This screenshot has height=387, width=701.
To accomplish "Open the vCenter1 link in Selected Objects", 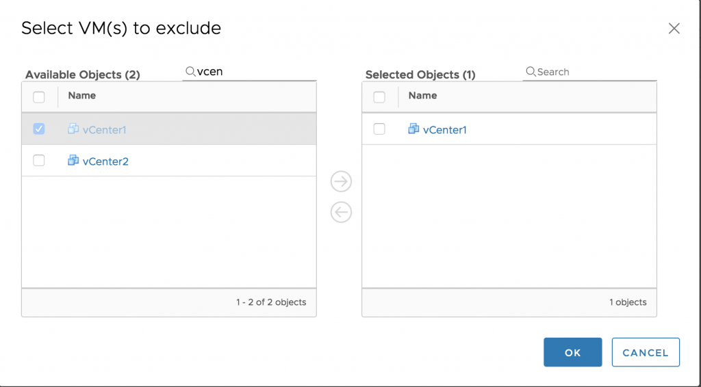I will [x=445, y=130].
